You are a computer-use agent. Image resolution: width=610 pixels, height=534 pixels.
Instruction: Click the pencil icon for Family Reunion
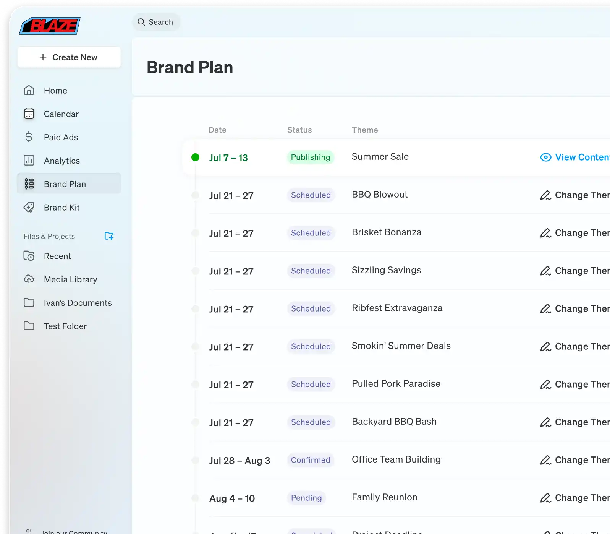(545, 498)
